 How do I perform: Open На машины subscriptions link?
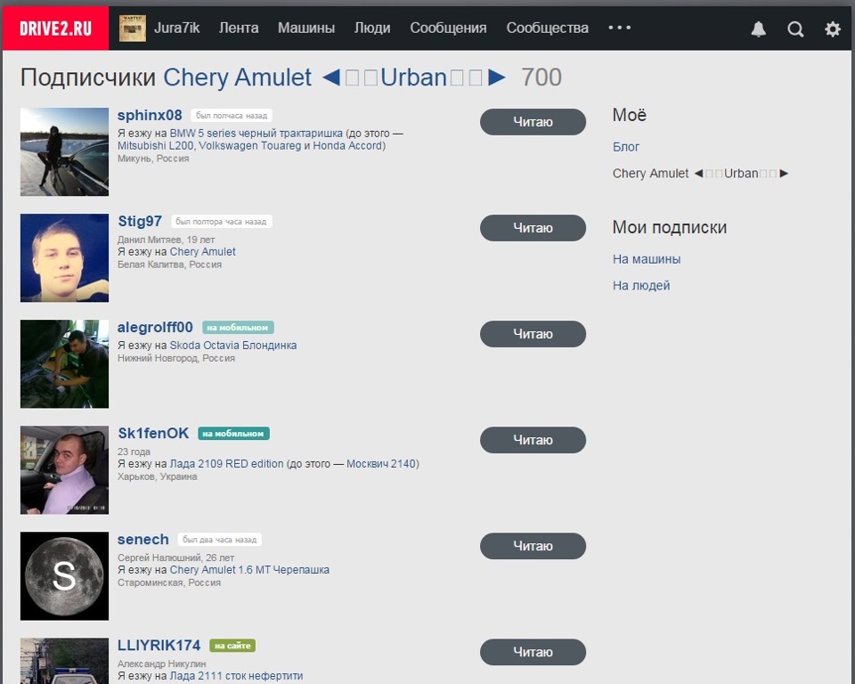pos(647,259)
